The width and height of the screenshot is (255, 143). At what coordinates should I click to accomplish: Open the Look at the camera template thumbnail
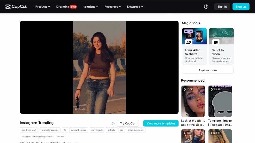[x=193, y=101]
